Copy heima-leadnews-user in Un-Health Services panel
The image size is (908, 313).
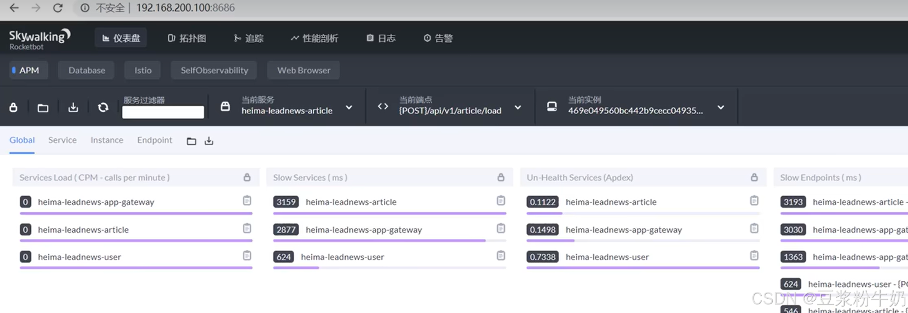click(x=754, y=255)
